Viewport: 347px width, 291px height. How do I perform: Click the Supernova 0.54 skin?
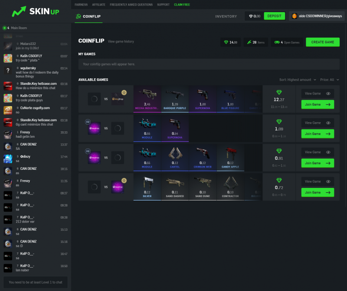[175, 128]
